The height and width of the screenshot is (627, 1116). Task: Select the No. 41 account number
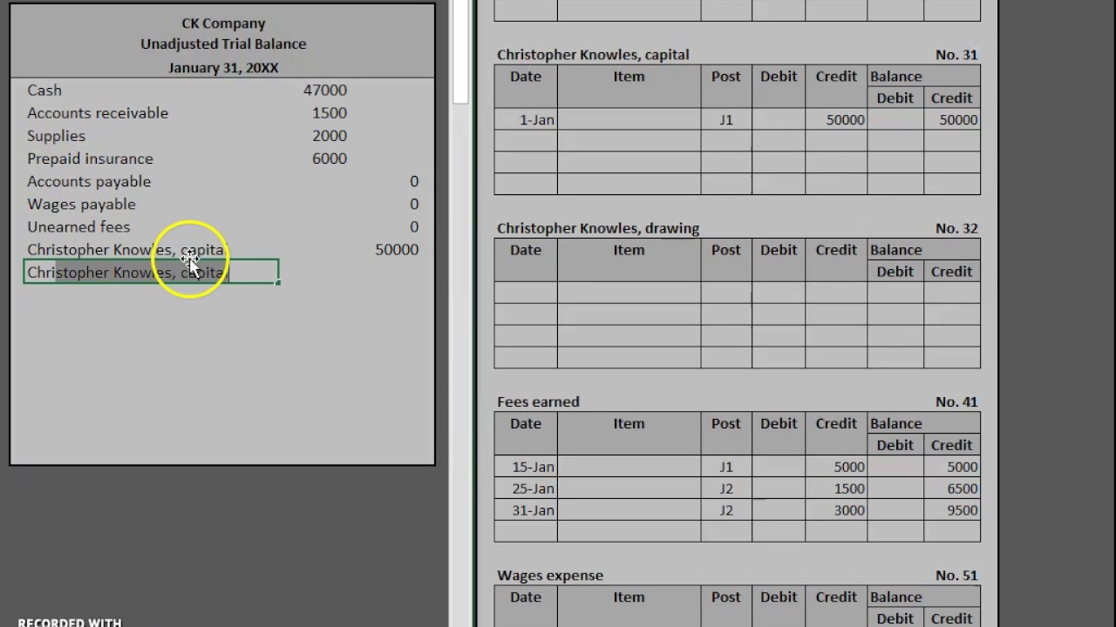click(x=956, y=401)
